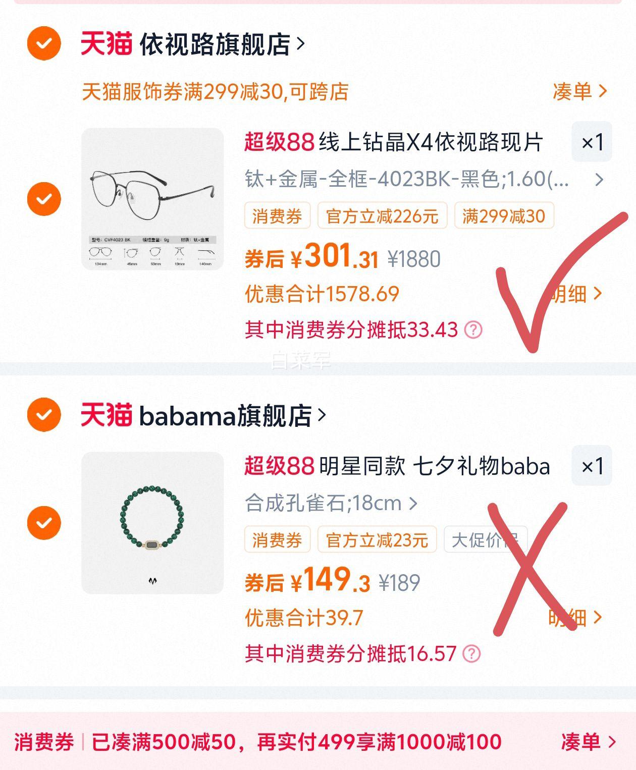Click the Tmall logo beside babama旗舰店
The image size is (636, 770).
click(107, 415)
